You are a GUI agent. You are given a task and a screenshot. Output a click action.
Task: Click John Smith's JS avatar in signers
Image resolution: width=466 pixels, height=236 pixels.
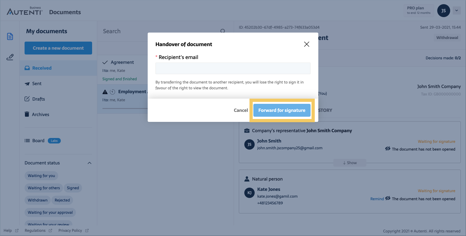249,144
